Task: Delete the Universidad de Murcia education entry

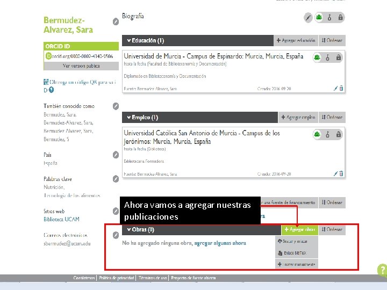Action: (341, 88)
